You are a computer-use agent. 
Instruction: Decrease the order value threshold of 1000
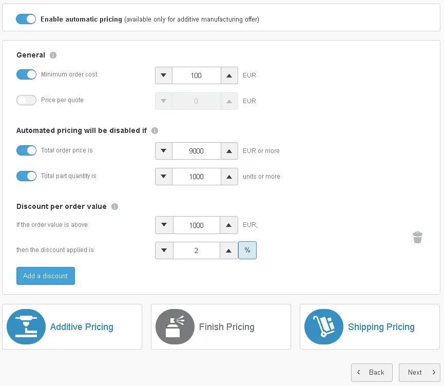tap(163, 225)
